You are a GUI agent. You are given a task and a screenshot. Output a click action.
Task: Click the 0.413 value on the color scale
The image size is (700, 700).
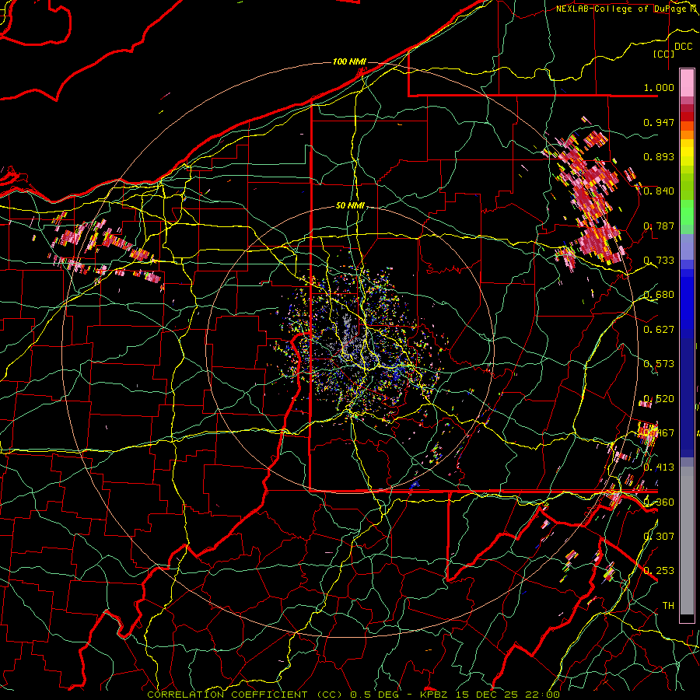(659, 467)
